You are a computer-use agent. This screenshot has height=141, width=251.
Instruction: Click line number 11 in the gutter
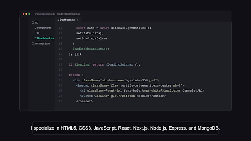[60, 28]
